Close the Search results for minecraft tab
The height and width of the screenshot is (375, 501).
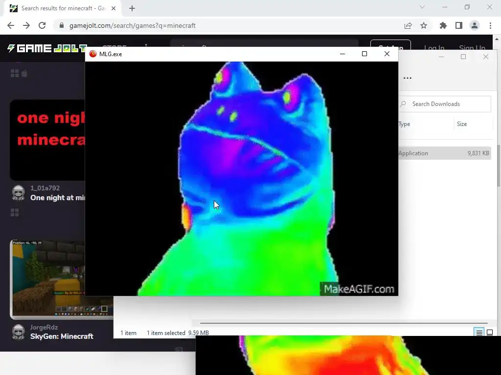[x=114, y=8]
